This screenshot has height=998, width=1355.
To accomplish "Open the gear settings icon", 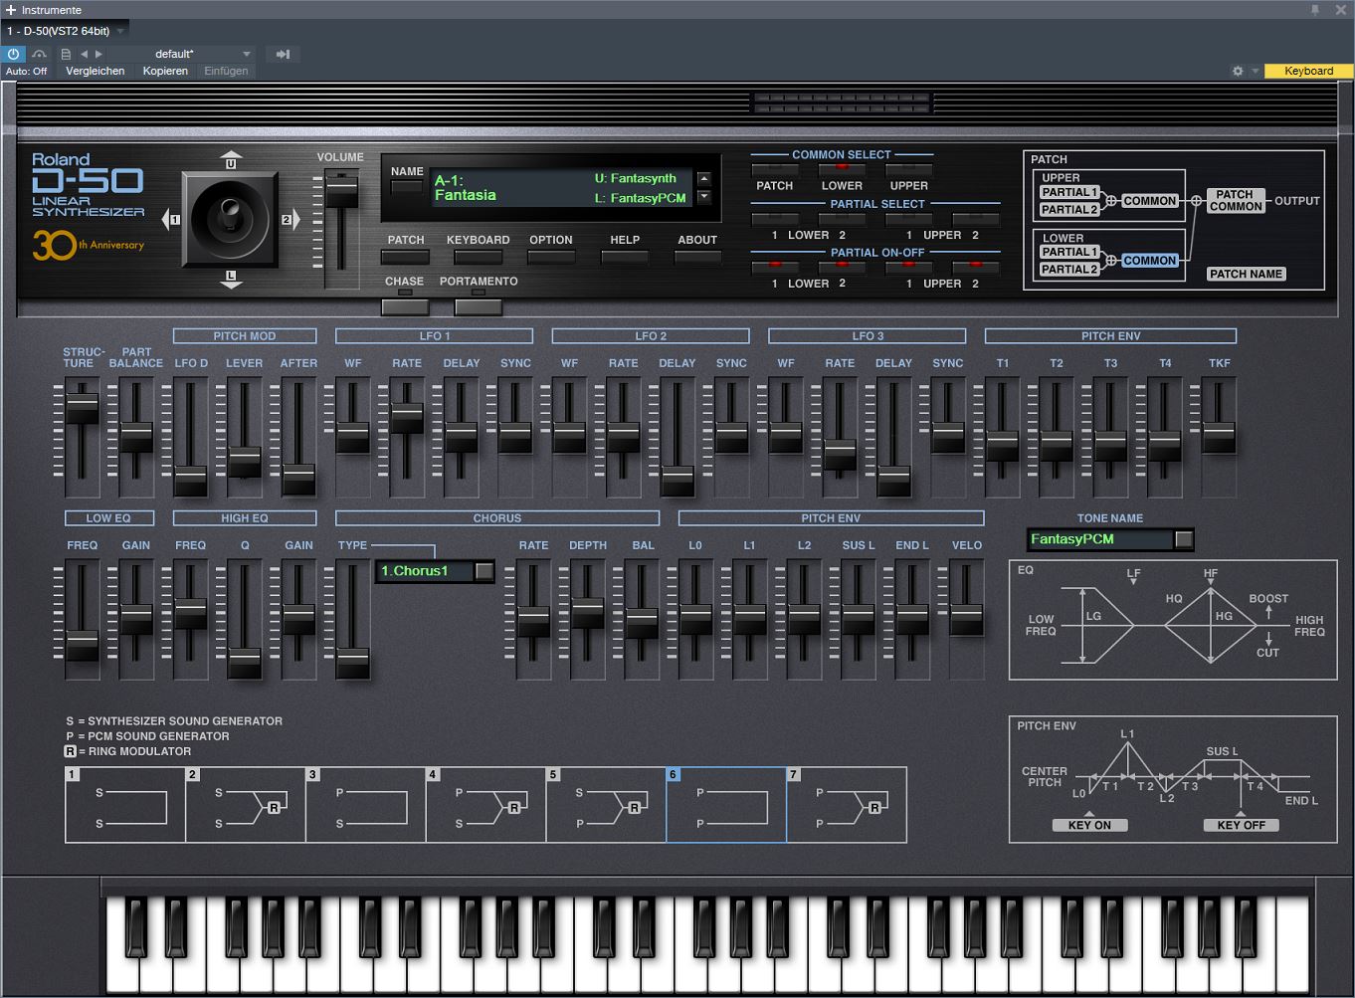I will click(1238, 71).
